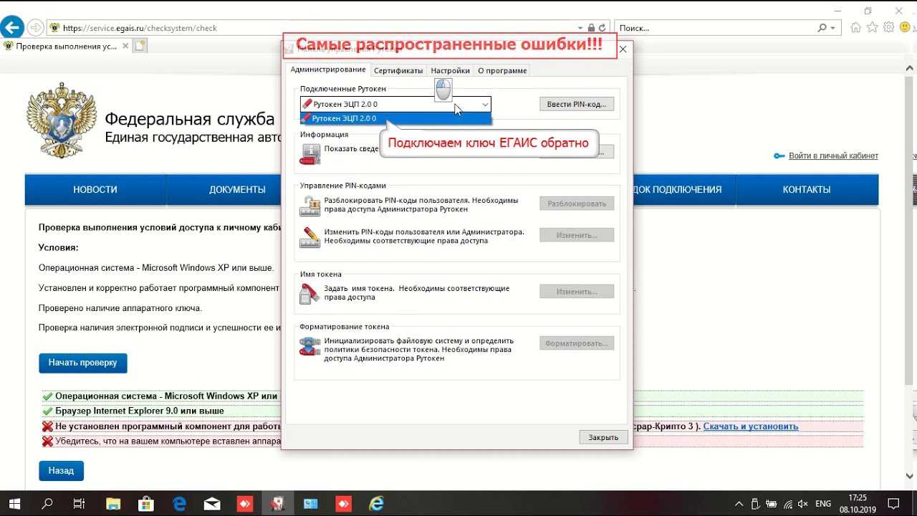Screen dimensions: 917x516
Task: Open the Favorites star icon
Action: (x=872, y=28)
